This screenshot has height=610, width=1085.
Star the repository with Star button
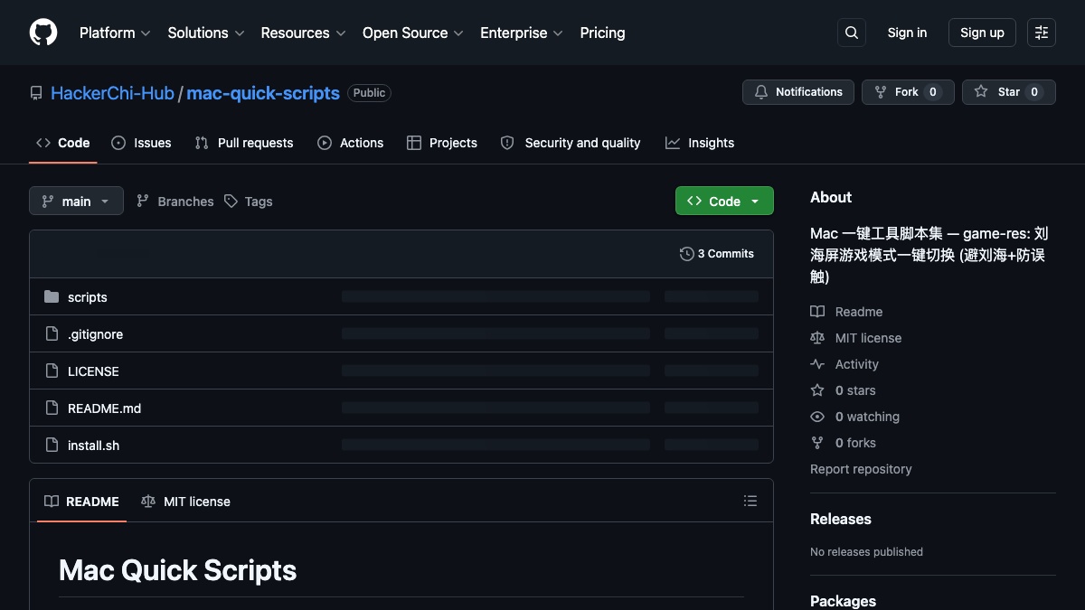point(1009,92)
